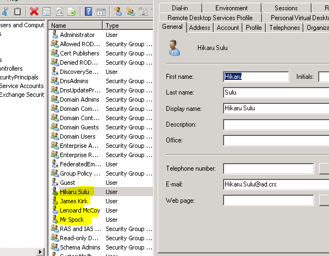The image size is (329, 256).
Task: Click the Display name field
Action: point(276,108)
